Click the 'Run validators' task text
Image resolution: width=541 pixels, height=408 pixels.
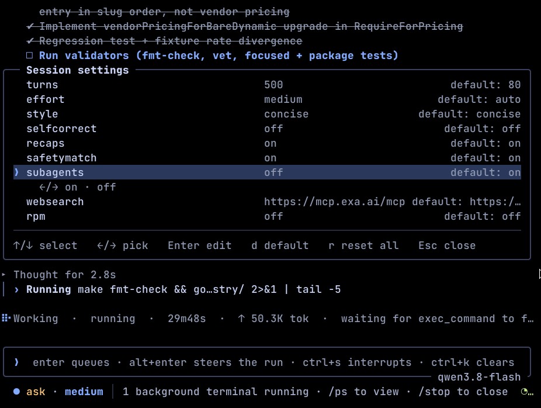[219, 55]
